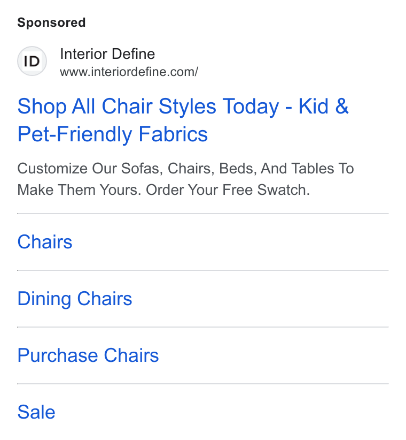Click the Sponsored label
The width and height of the screenshot is (406, 440).
(x=51, y=22)
